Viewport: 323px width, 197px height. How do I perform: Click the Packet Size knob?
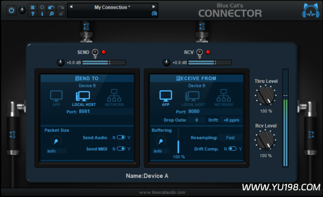pos(56,141)
